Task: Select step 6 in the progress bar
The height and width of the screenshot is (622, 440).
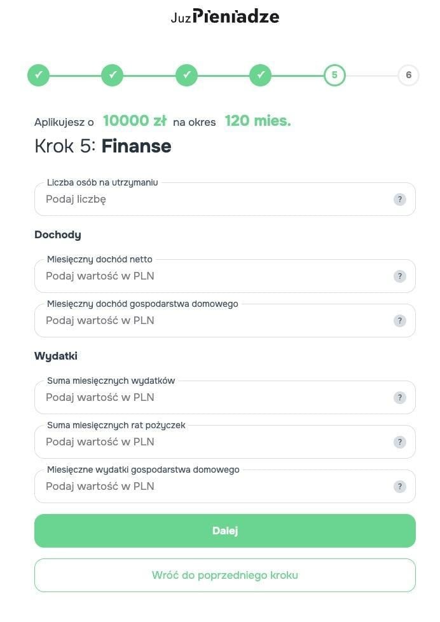Action: pos(408,74)
